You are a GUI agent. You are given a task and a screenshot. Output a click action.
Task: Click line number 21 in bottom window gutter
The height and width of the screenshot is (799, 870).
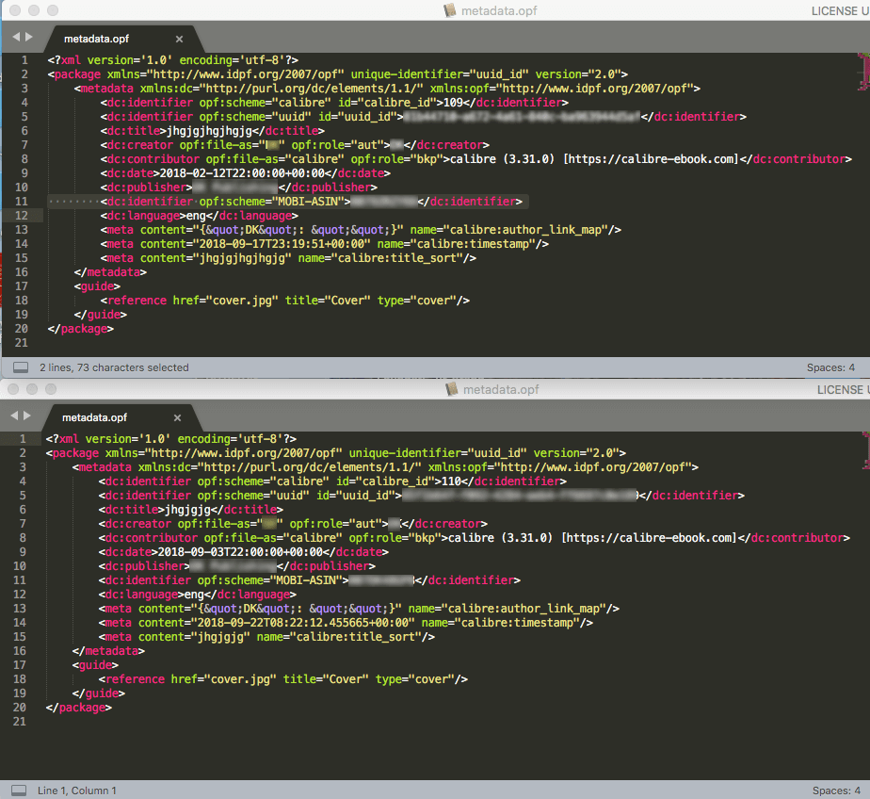click(20, 721)
